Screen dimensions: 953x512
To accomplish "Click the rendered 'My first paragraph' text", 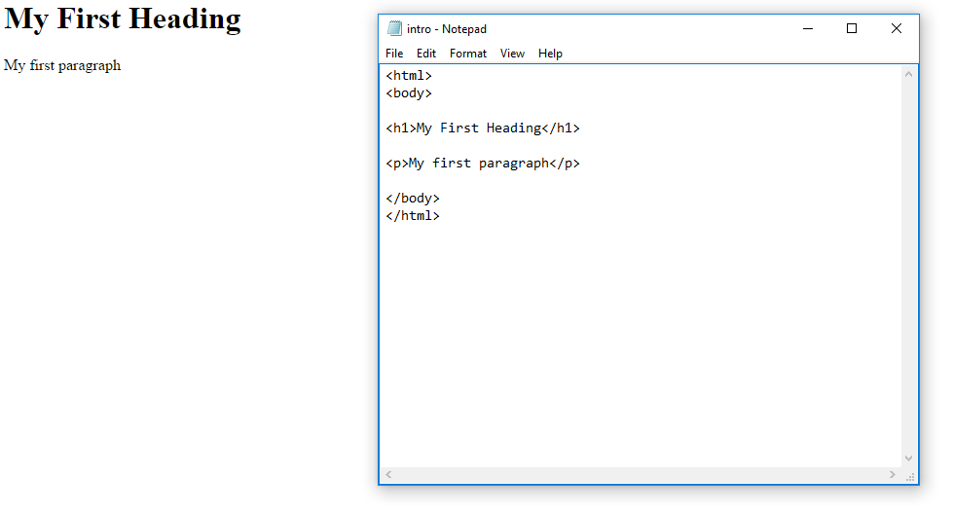I will 62,65.
